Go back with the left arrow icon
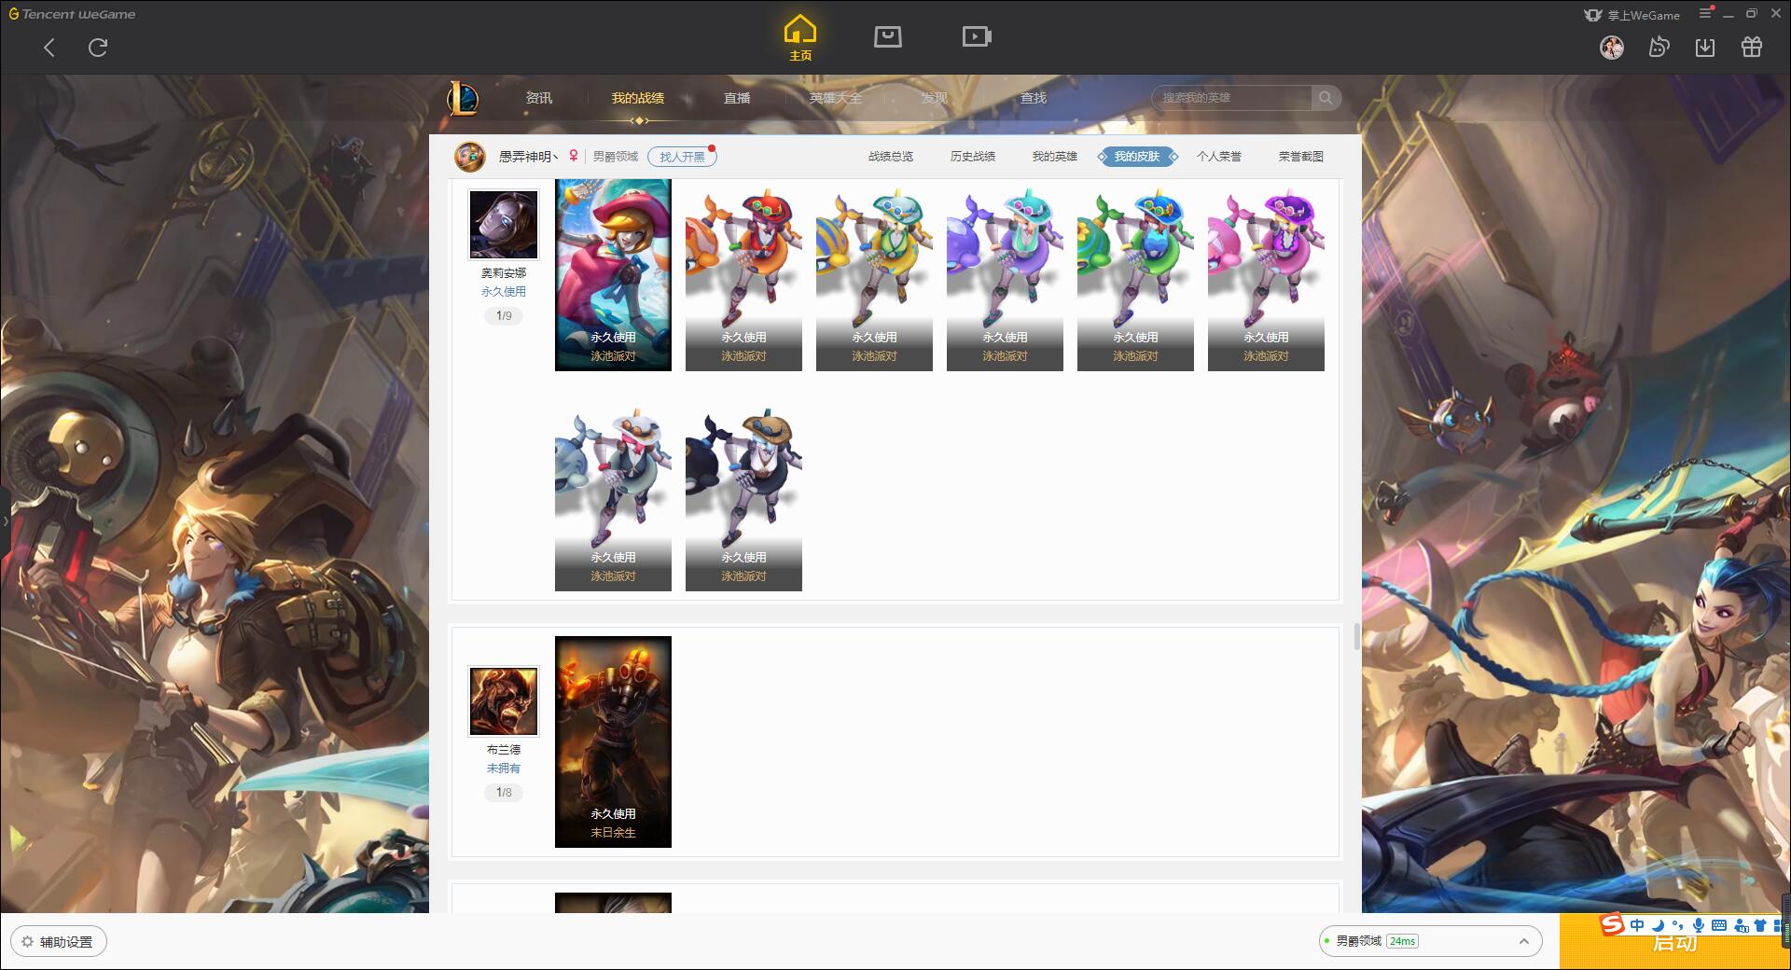This screenshot has height=970, width=1791. pos(49,48)
